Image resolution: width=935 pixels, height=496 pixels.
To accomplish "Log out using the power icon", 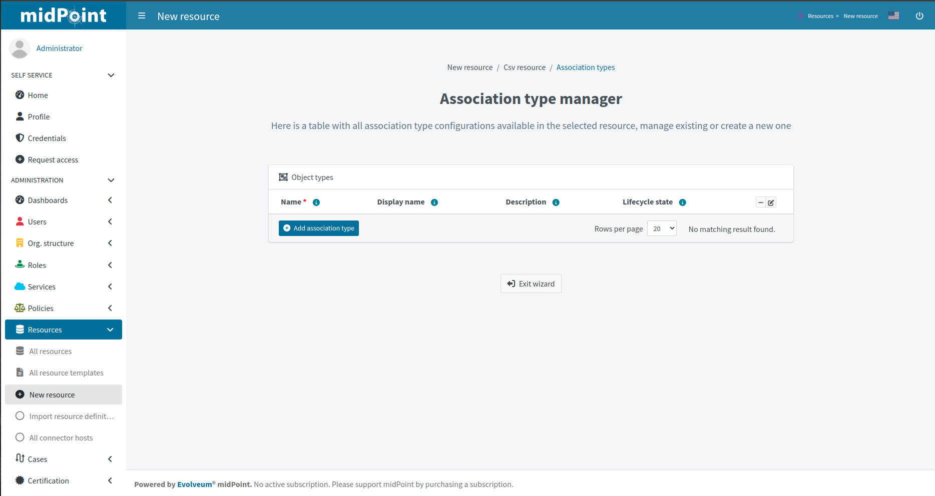I will pos(919,15).
